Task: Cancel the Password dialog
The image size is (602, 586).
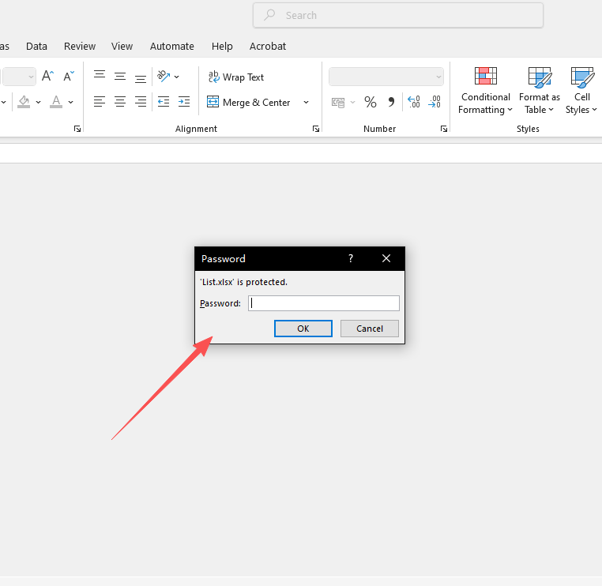Action: [369, 329]
